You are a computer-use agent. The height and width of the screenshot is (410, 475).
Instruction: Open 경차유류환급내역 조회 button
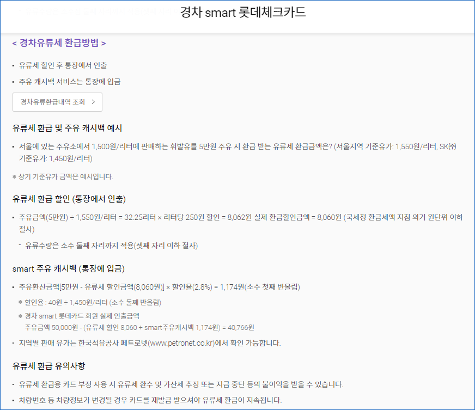(57, 102)
